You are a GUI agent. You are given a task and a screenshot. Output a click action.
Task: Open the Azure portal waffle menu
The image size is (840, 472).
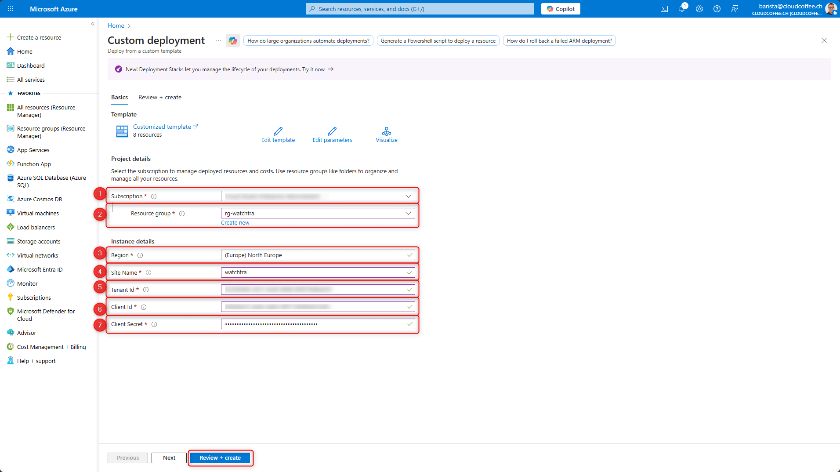click(11, 9)
